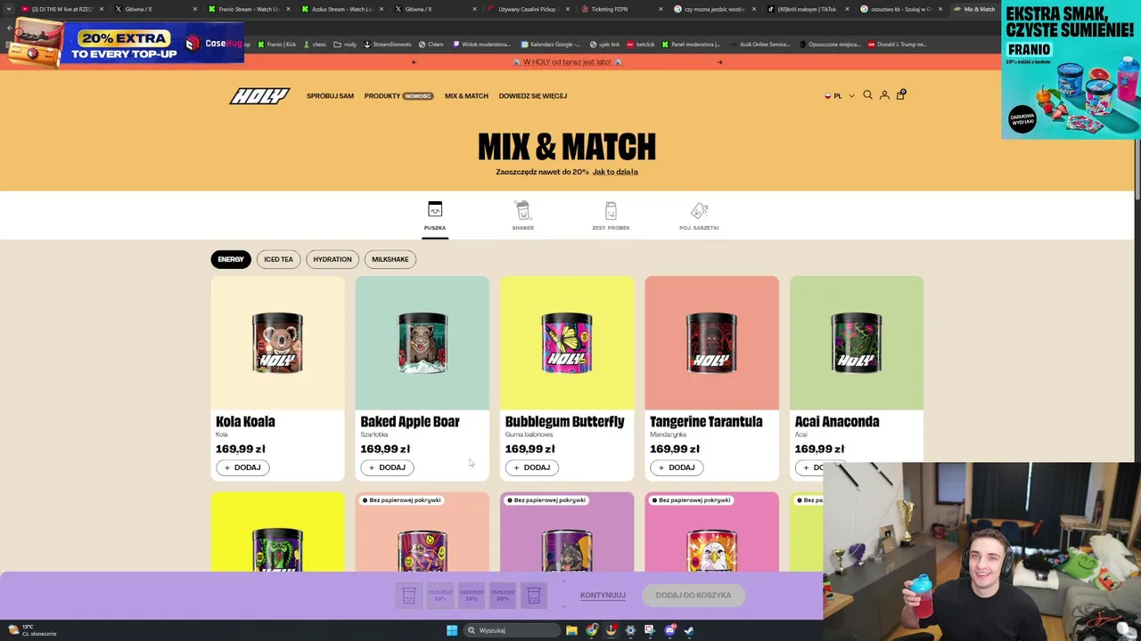Add Bubblegum Butterfly with Dodaj button
The height and width of the screenshot is (641, 1141).
531,467
